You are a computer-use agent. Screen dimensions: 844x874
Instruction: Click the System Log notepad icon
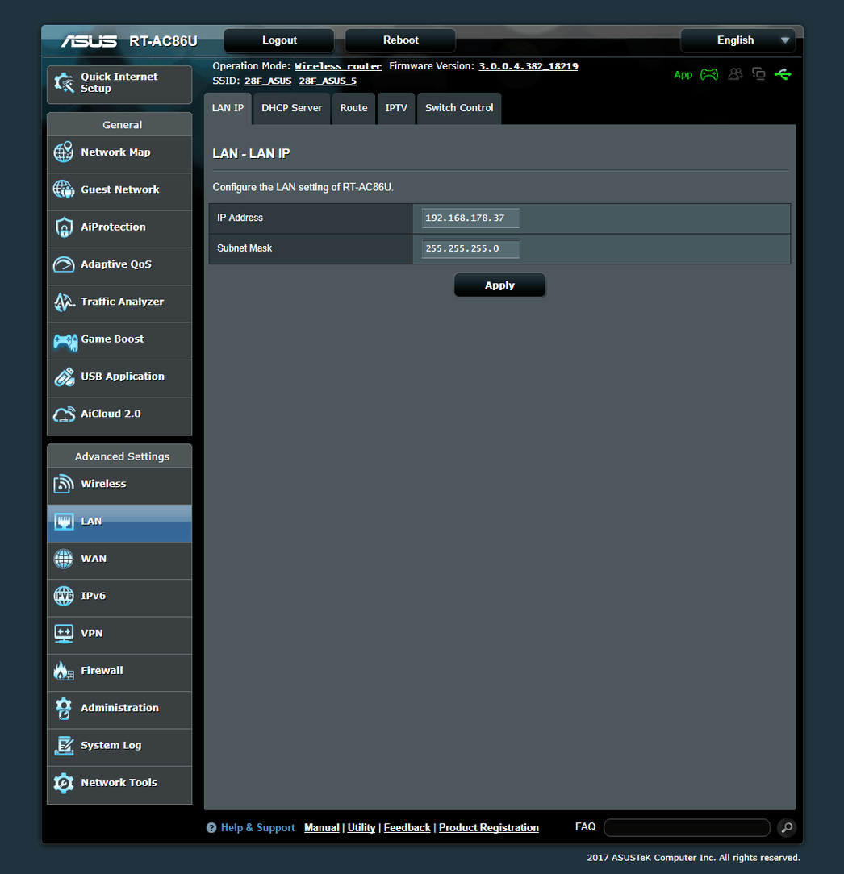(x=64, y=745)
